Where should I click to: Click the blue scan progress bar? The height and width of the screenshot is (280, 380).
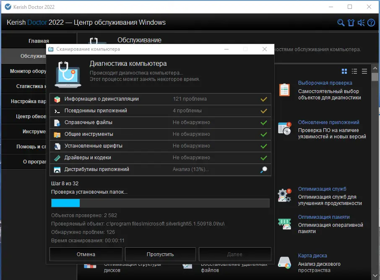(x=160, y=203)
